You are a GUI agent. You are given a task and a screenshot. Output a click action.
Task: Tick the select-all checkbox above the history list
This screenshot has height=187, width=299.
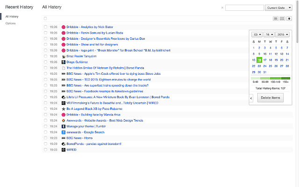coord(45,19)
